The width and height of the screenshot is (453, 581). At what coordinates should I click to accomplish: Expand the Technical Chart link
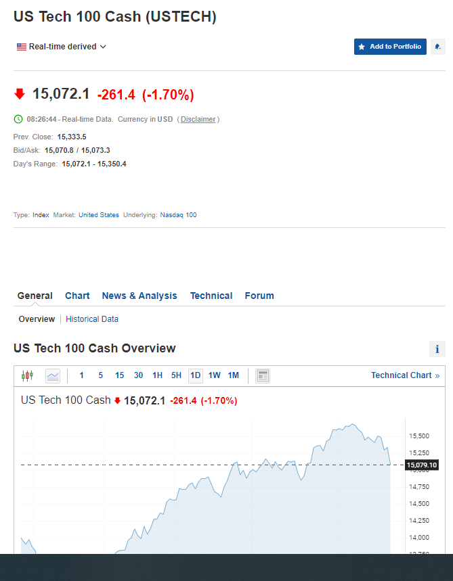click(405, 375)
